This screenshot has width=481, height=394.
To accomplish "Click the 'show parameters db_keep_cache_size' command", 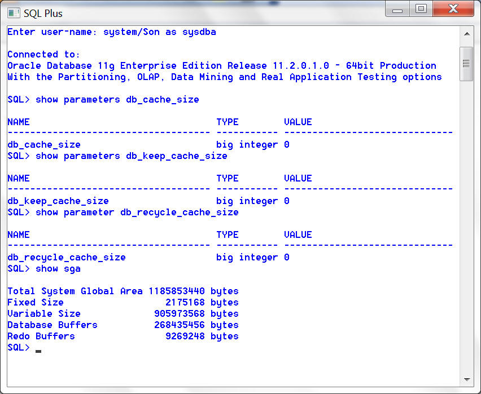I will [x=132, y=156].
